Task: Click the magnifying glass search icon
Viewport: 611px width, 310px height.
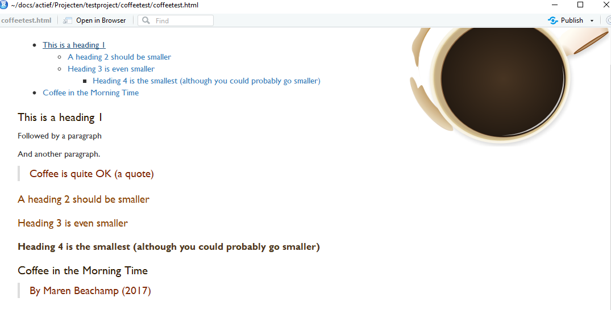Action: click(x=146, y=20)
